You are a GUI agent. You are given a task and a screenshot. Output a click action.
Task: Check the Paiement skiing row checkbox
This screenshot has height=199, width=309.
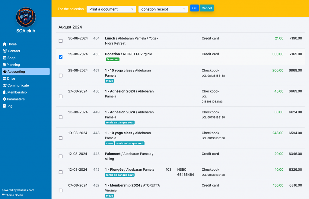click(x=61, y=156)
